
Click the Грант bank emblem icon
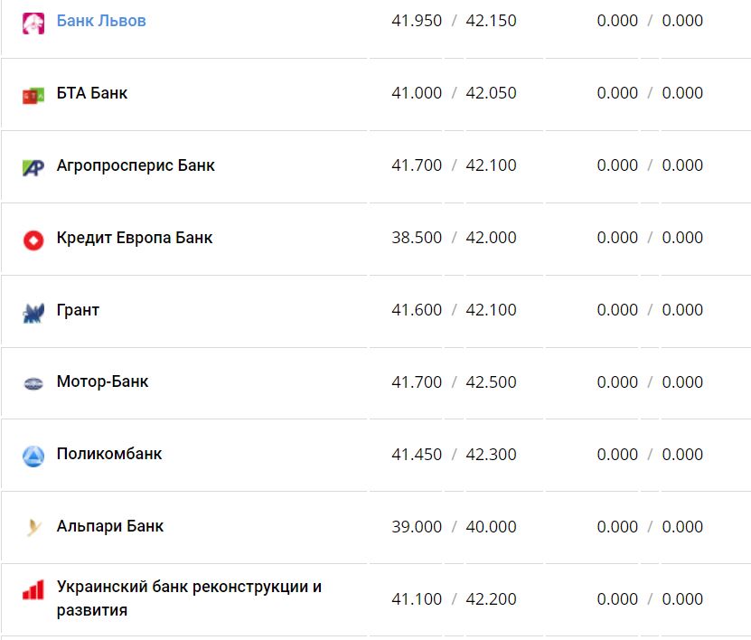point(34,309)
